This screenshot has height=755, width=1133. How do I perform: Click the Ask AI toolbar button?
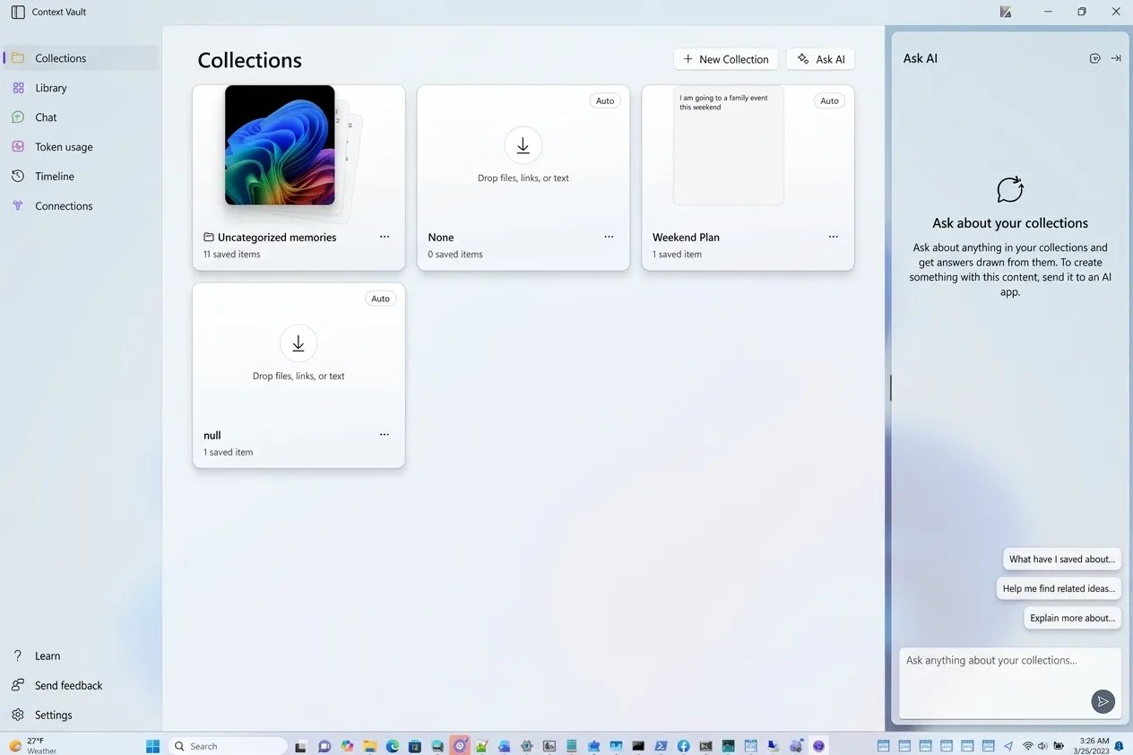click(x=820, y=59)
